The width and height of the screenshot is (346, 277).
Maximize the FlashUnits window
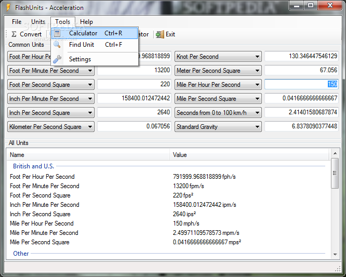click(x=311, y=6)
